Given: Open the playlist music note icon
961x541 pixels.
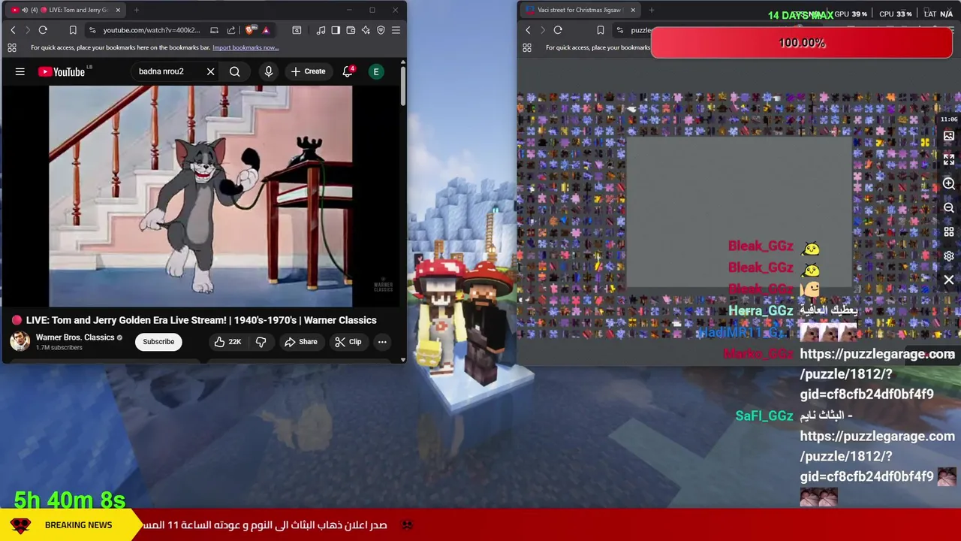Looking at the screenshot, I should [321, 30].
